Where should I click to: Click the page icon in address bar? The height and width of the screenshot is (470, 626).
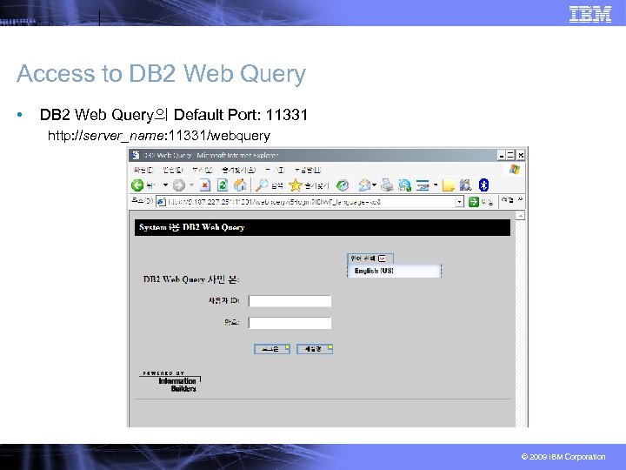[x=162, y=202]
